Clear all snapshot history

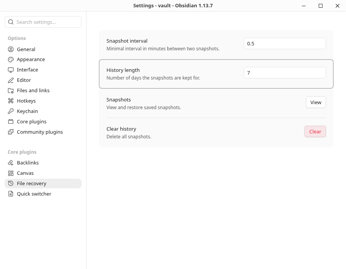point(315,131)
